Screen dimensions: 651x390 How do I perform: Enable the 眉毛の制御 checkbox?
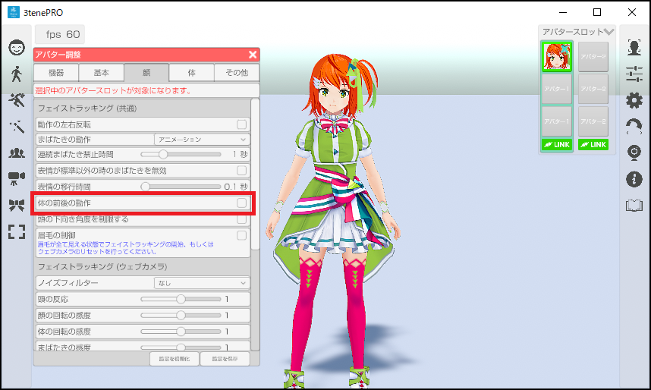(241, 235)
